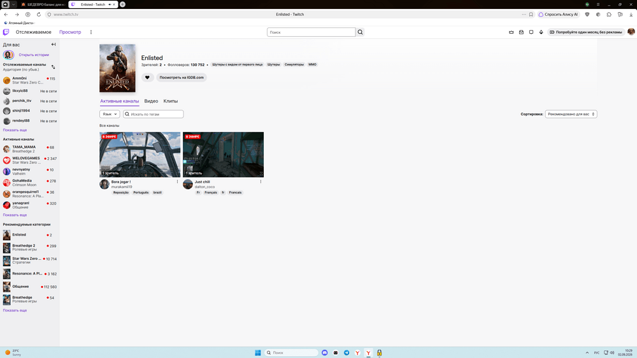Open the browser protection shield icon
Viewport: 637px width, 358px height.
coord(587,14)
